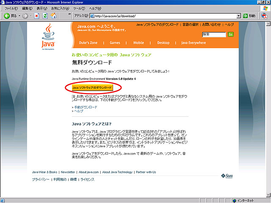This screenshot has height=203, width=271.
Task: Open Duke's Zone navigation tab
Action: pyautogui.click(x=88, y=43)
